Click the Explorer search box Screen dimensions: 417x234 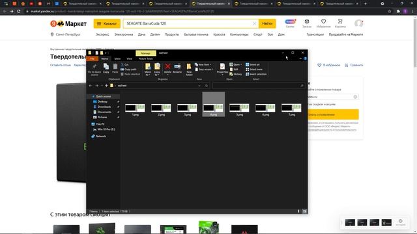tap(259, 86)
